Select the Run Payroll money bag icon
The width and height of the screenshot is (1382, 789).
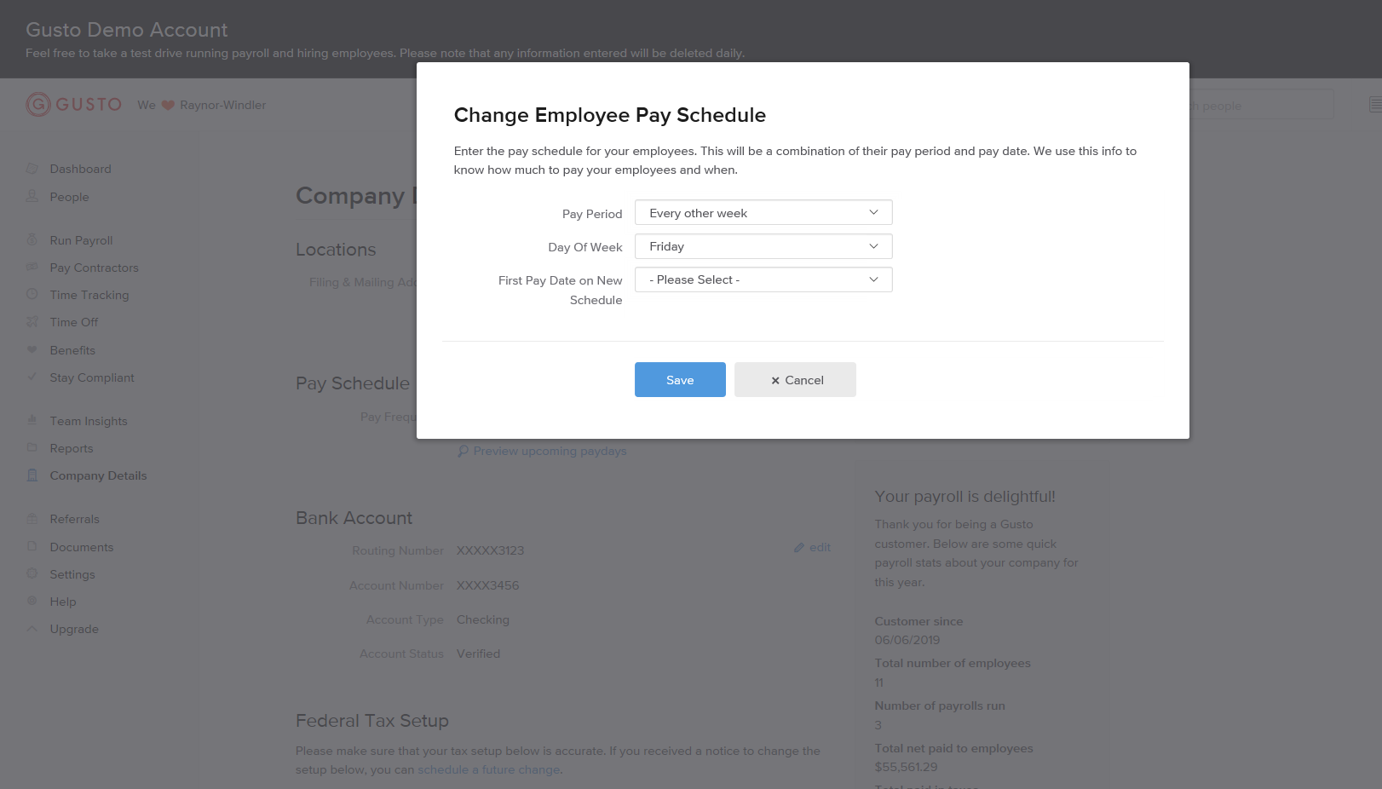pos(32,239)
